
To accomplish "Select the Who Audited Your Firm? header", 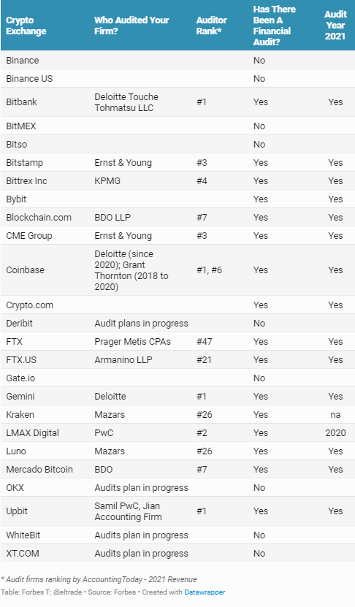I will point(131,26).
